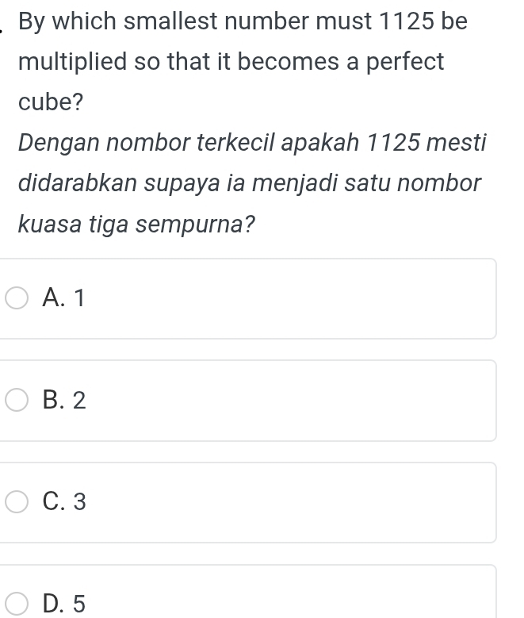Click blank space inside option B card

click(x=301, y=401)
